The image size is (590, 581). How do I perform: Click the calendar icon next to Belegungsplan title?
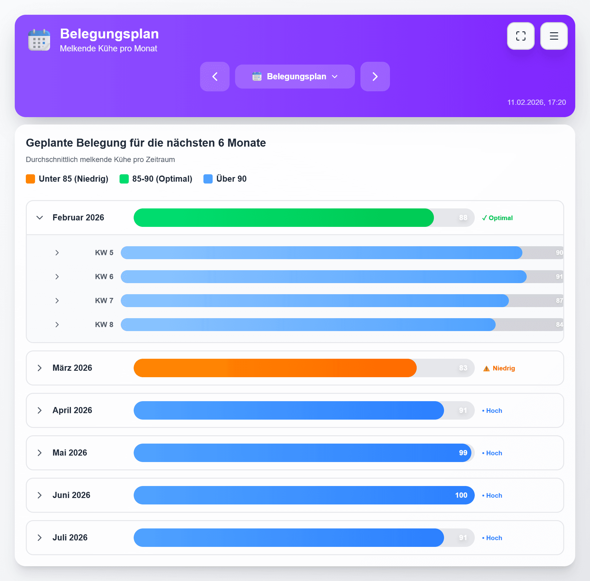[x=39, y=40]
